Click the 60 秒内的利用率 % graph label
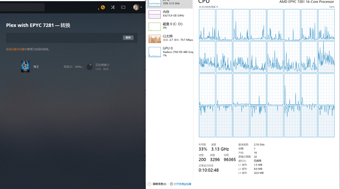Screen dimensions: 340x189 coord(209,7)
